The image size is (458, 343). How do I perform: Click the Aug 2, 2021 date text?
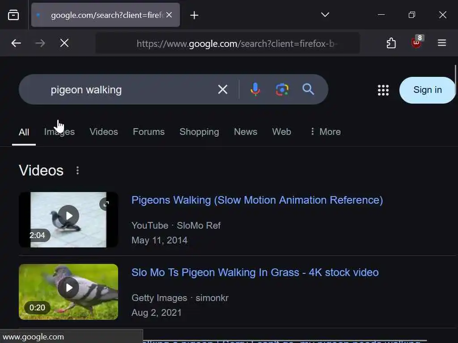(157, 312)
